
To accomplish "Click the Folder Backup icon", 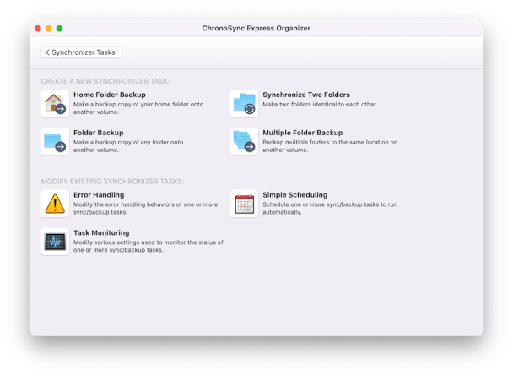I will [55, 141].
